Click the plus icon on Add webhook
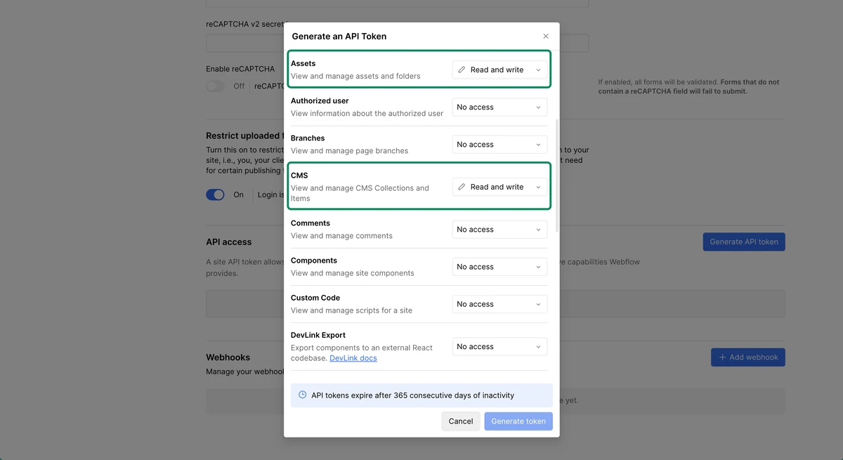The width and height of the screenshot is (843, 460). tap(722, 357)
